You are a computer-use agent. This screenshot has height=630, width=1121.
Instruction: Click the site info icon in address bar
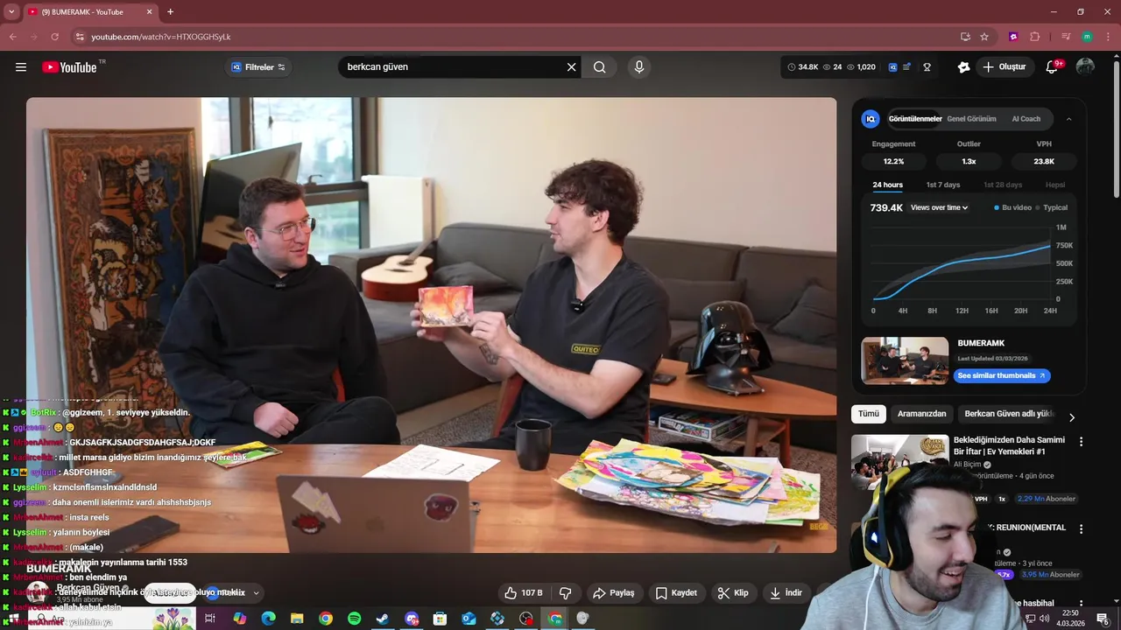(80, 37)
